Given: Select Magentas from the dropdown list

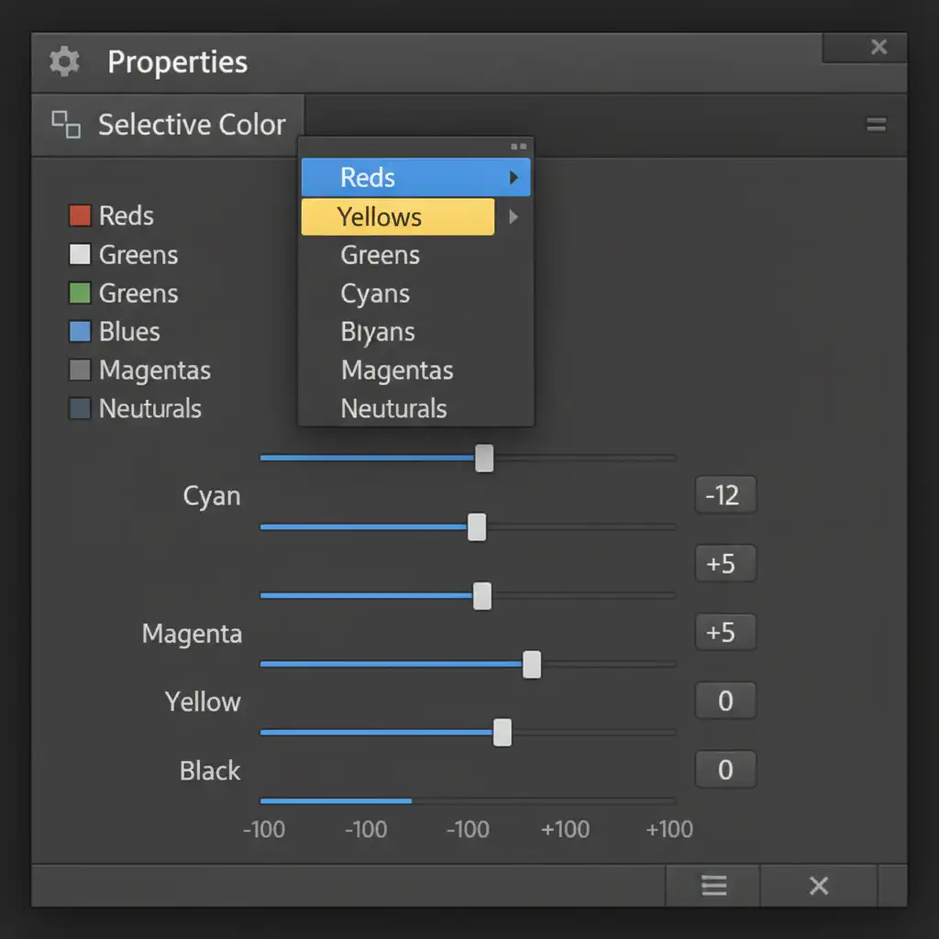Looking at the screenshot, I should click(x=397, y=370).
